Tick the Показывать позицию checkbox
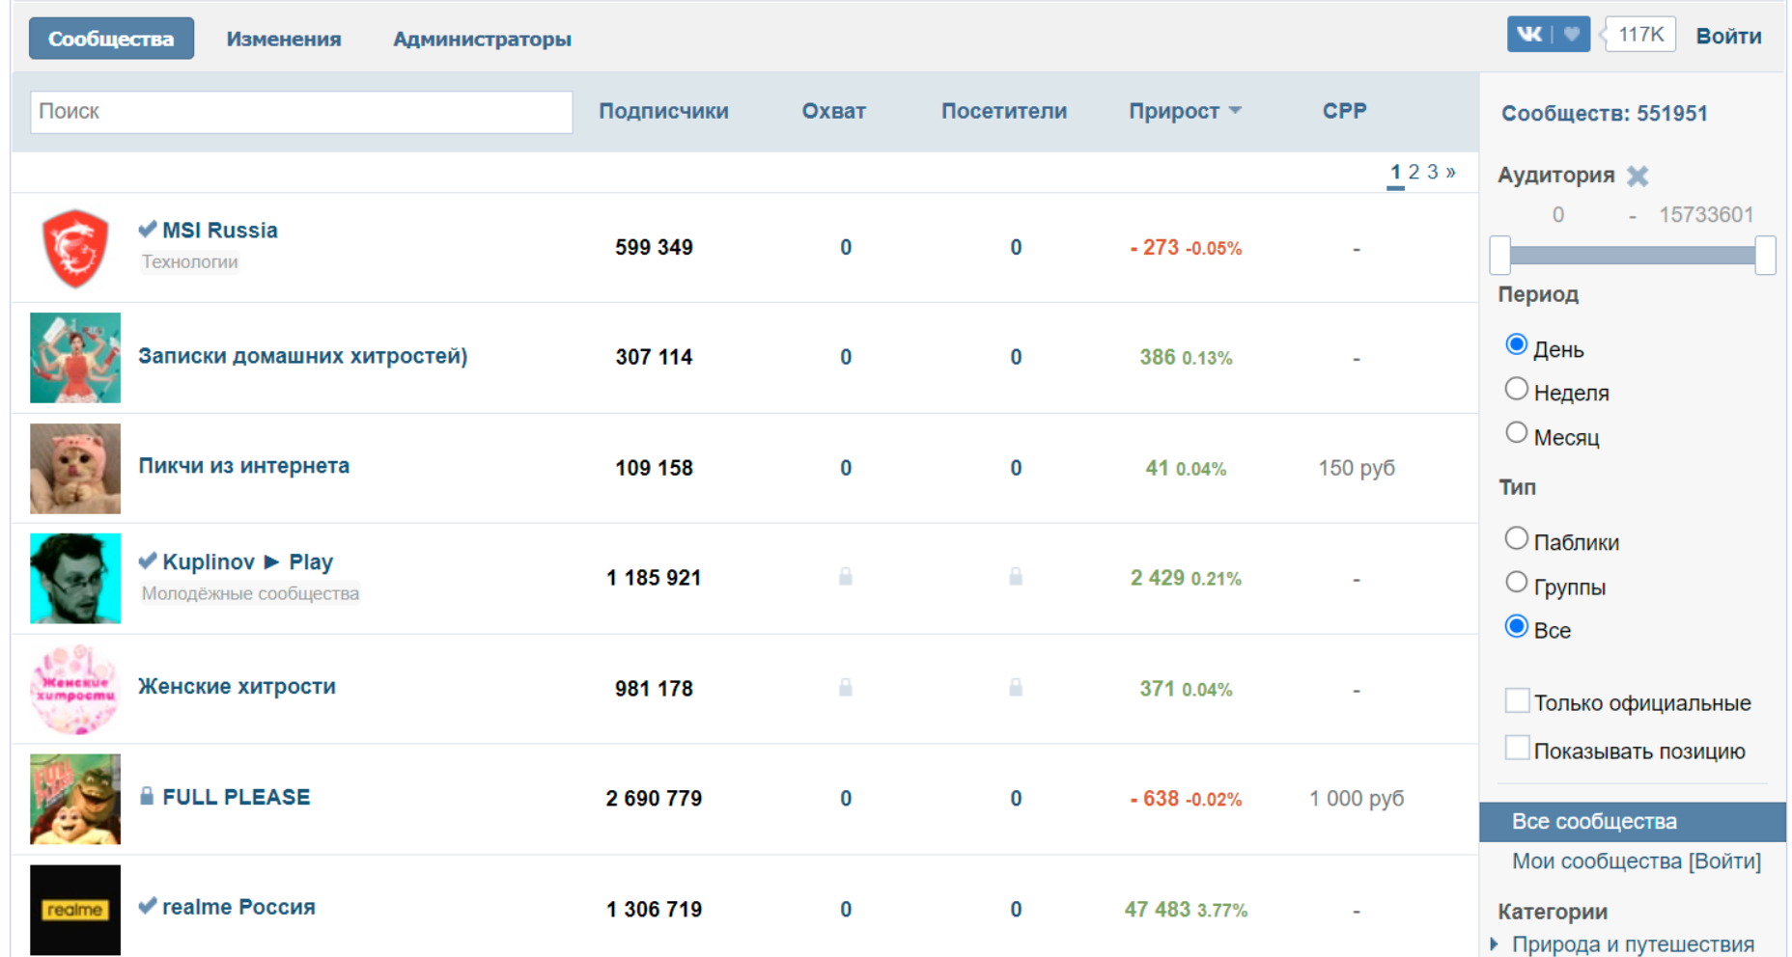The image size is (1792, 957). (1517, 749)
